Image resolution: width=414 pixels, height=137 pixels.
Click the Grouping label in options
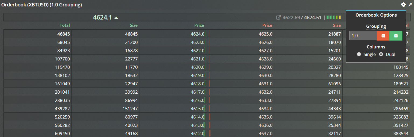pyautogui.click(x=376, y=26)
